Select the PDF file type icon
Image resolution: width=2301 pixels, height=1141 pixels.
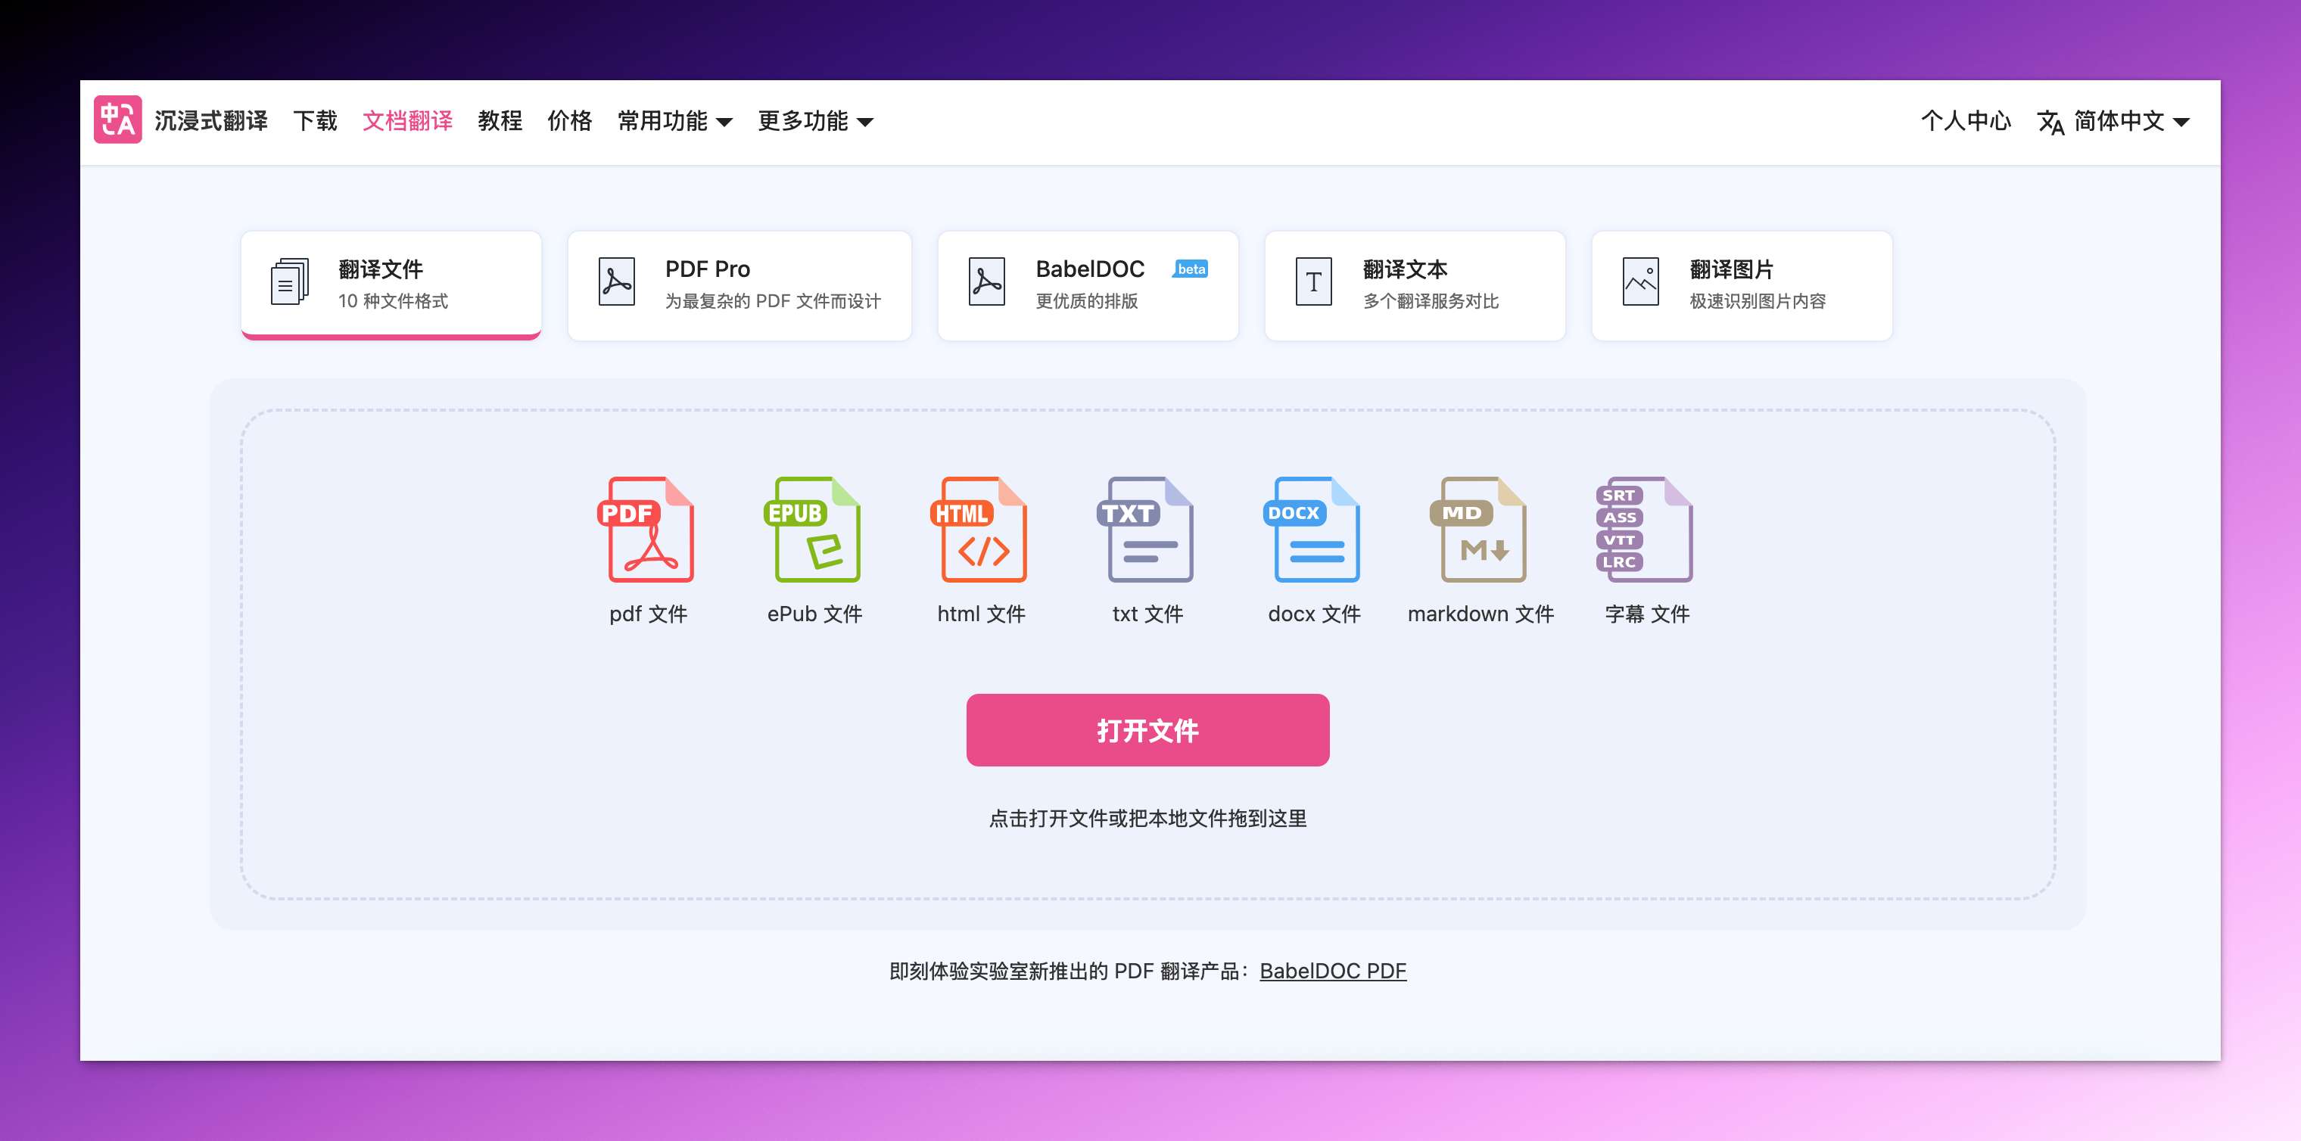point(646,530)
